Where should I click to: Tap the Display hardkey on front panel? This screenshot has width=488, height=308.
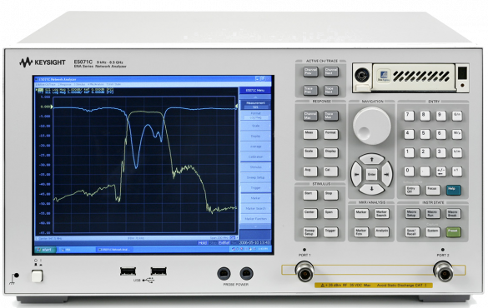330,153
